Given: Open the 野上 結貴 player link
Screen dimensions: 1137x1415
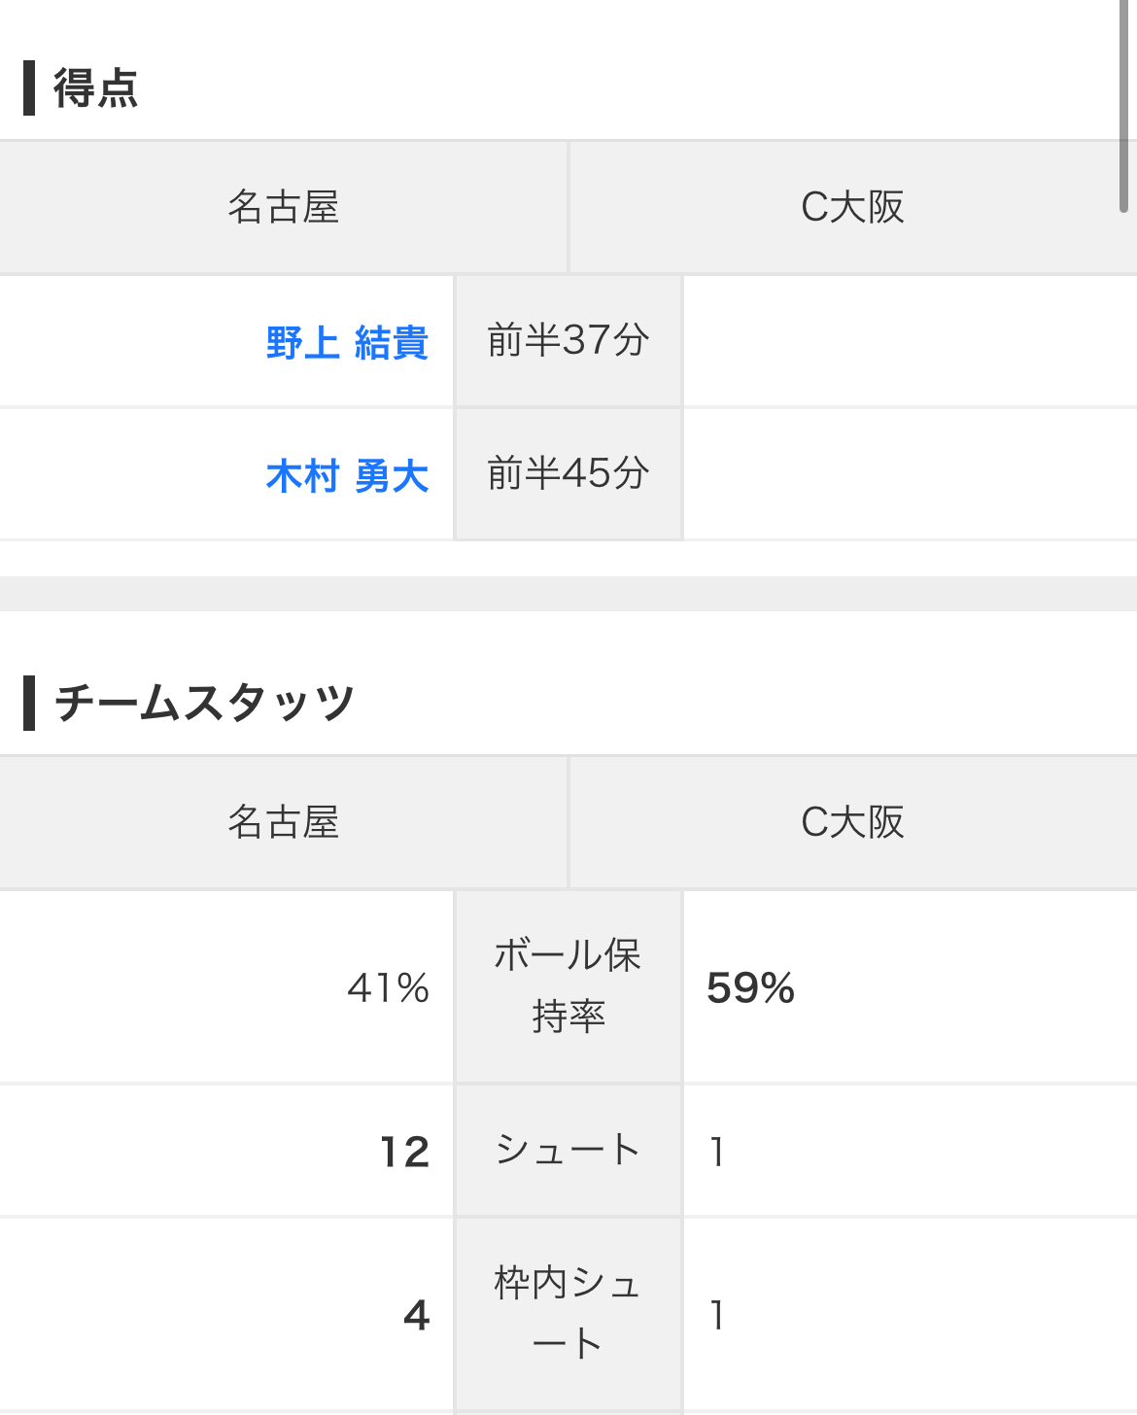Looking at the screenshot, I should (347, 343).
